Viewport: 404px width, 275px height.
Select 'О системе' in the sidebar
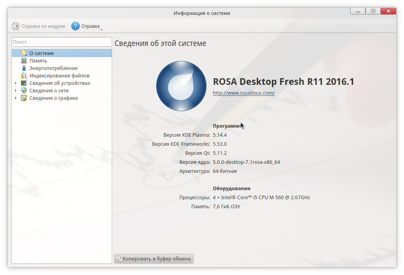click(62, 53)
